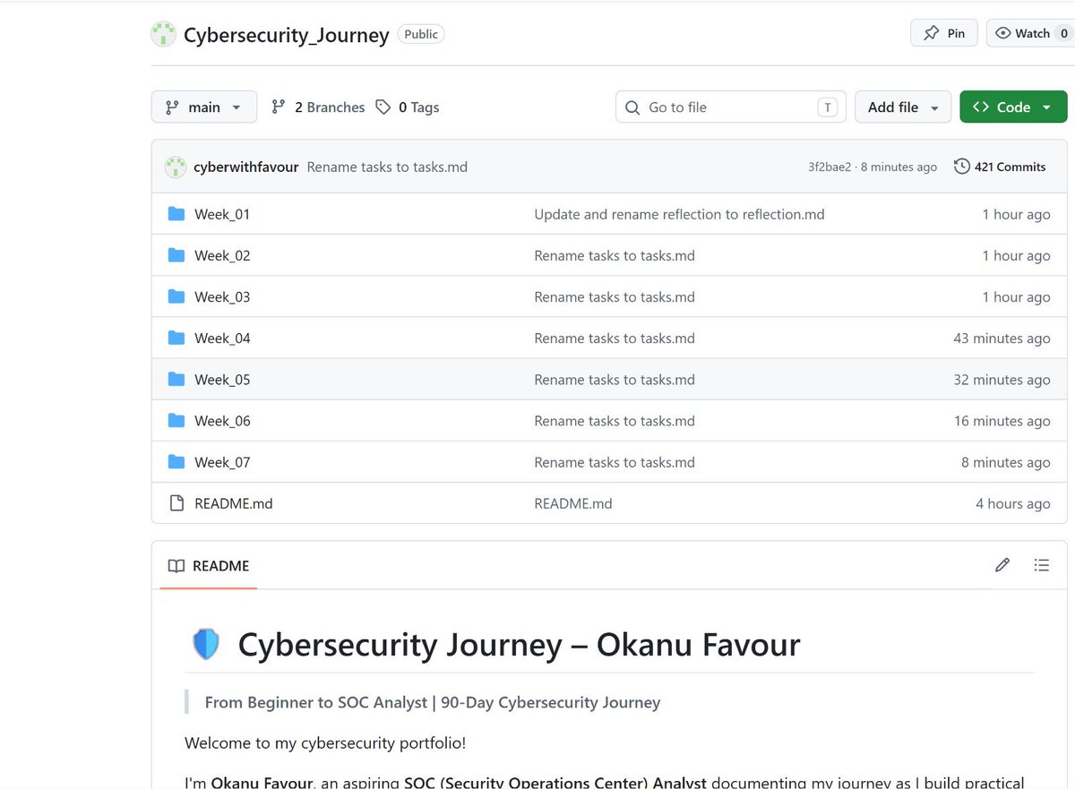Open the latest commit message Rename tasks to tasks.md

(387, 167)
